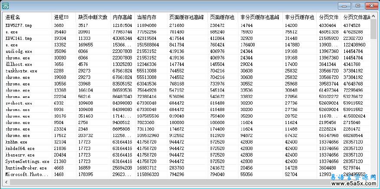Click the 非分页缓存池 column header
380x189 pixels.
click(x=300, y=17)
